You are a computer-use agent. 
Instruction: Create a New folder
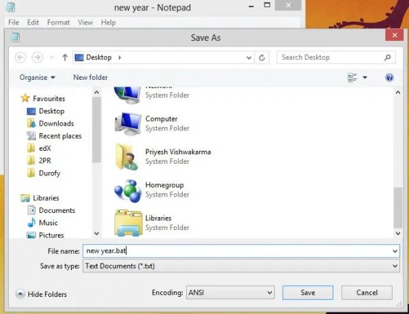[90, 77]
